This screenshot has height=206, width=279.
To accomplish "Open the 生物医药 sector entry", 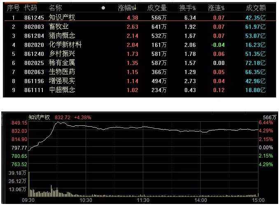I will [62, 72].
